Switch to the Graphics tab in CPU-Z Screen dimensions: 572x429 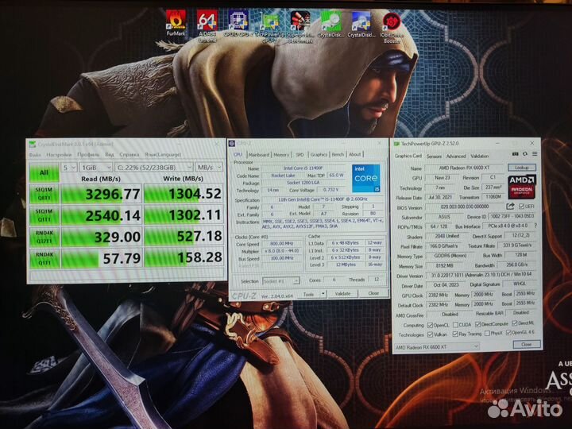(319, 155)
